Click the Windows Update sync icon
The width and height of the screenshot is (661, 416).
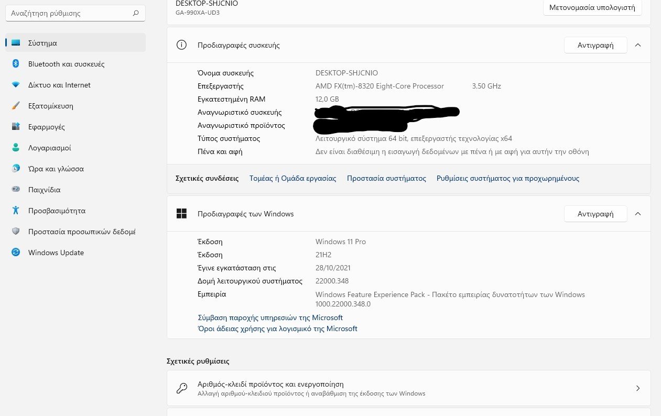(16, 253)
